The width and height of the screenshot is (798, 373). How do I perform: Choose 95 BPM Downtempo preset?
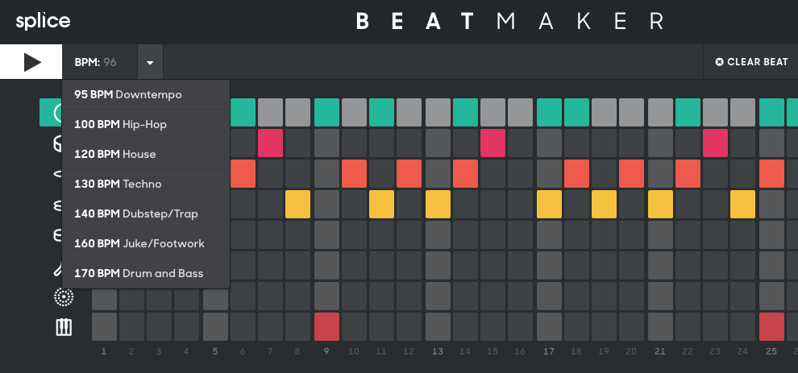tap(146, 94)
